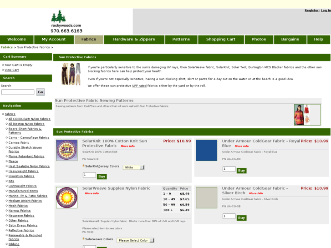Open the Welcome tab

point(17,40)
